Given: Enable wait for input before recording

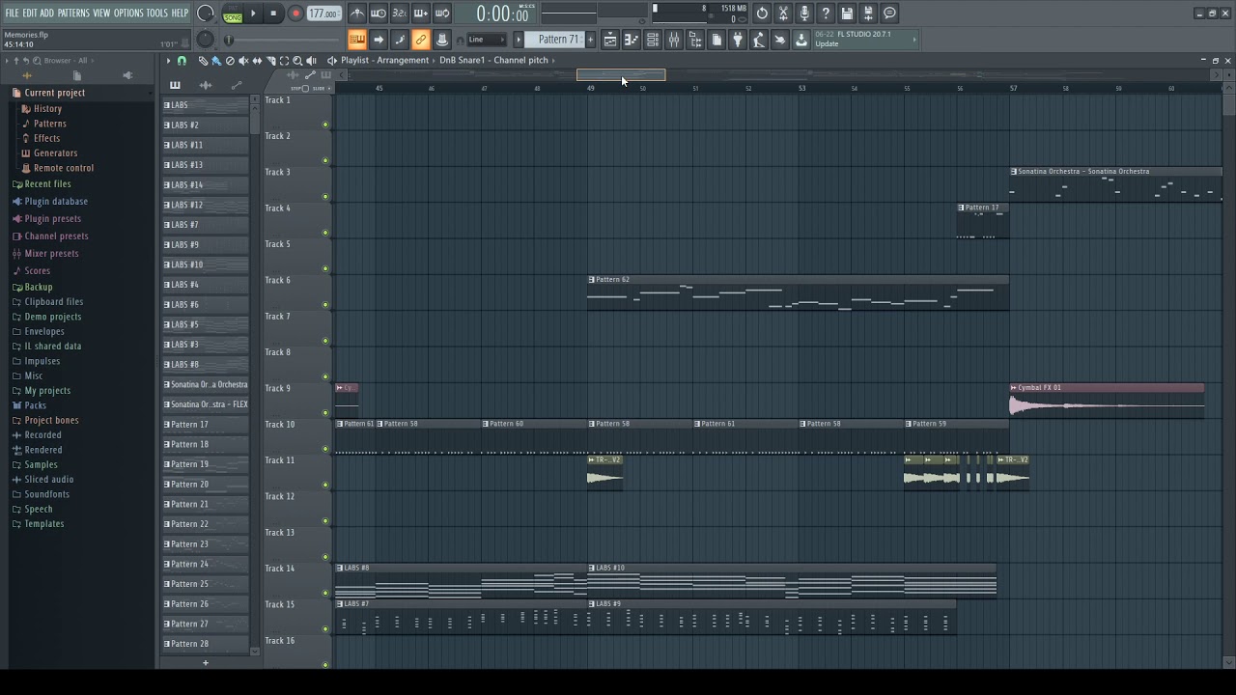Looking at the screenshot, I should [379, 14].
